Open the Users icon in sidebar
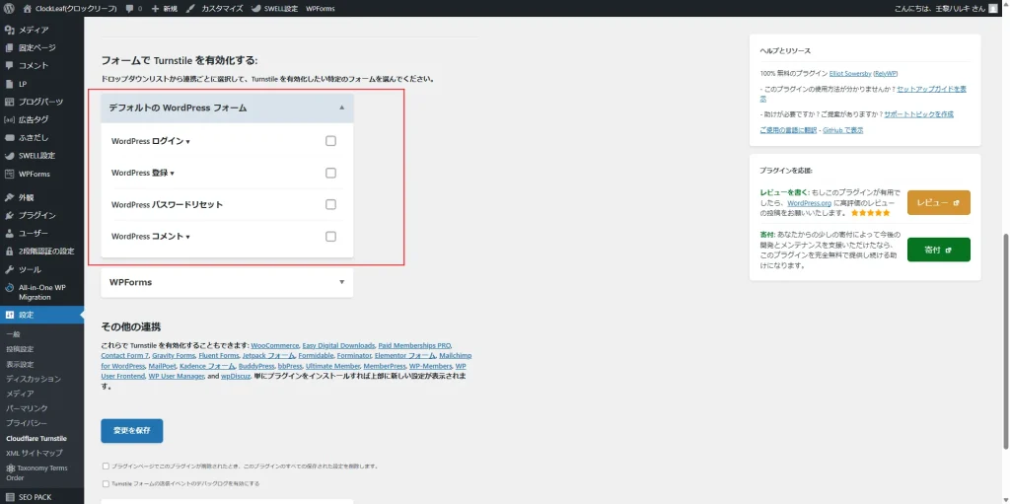The width and height of the screenshot is (1010, 504). (10, 233)
